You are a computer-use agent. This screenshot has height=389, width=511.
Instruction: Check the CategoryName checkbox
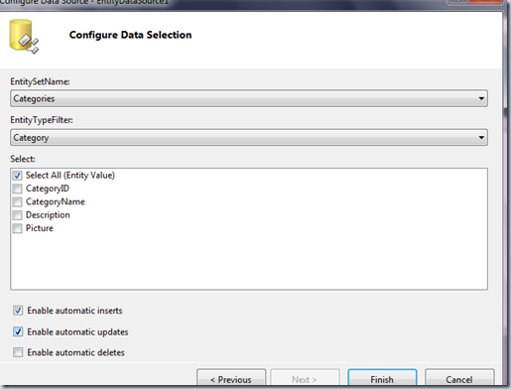coord(17,201)
